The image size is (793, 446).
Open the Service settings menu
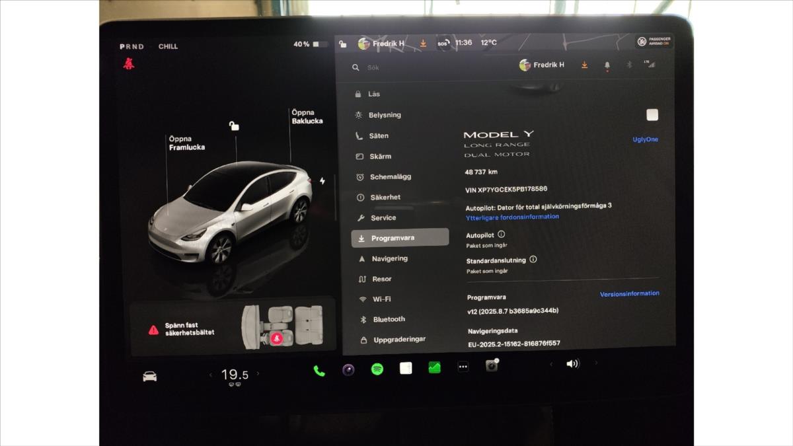click(x=400, y=217)
